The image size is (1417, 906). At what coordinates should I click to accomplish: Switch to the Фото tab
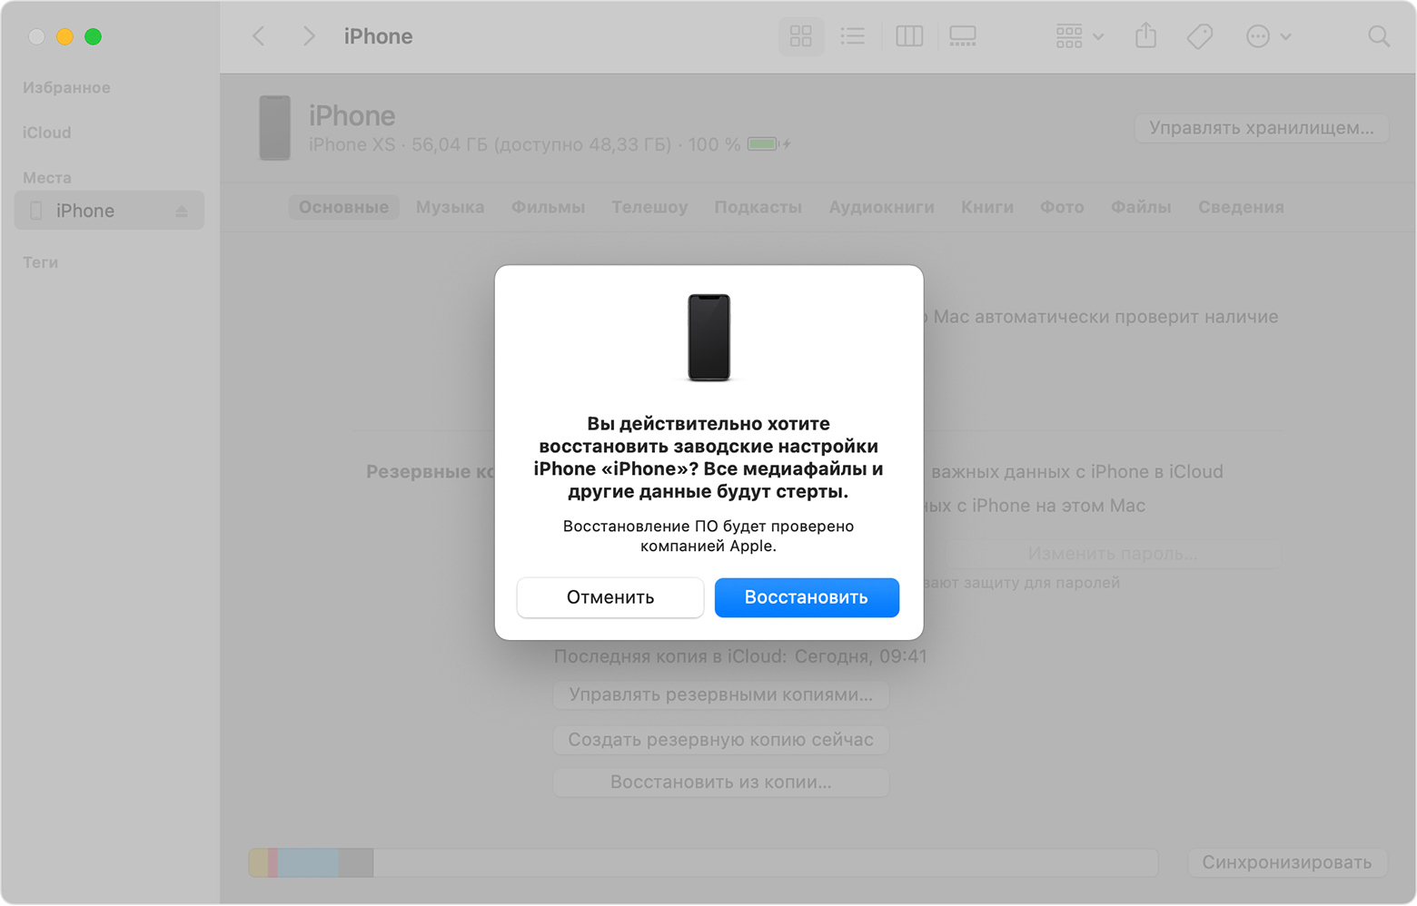click(x=1062, y=207)
